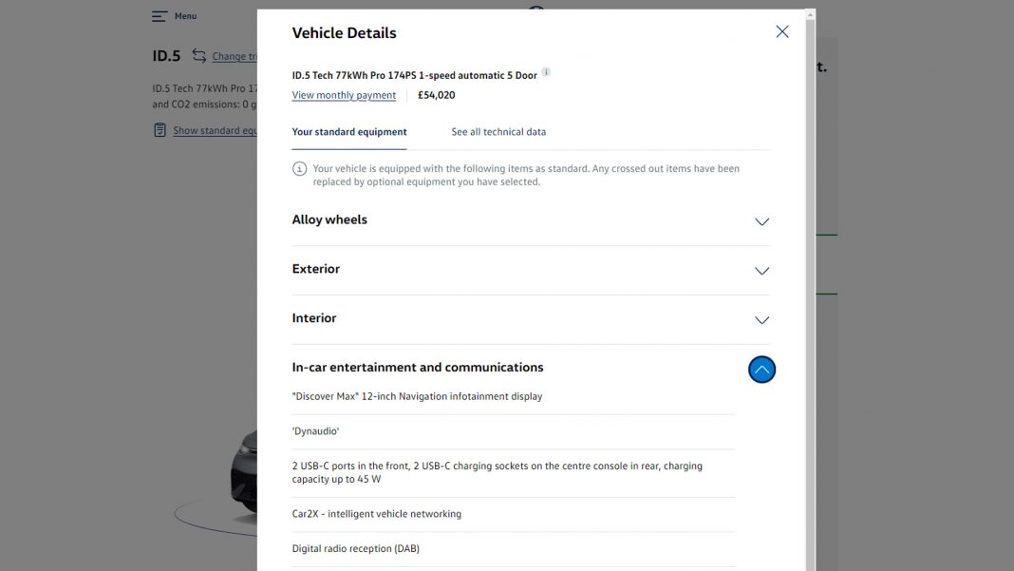
Task: Click the clipboard icon beside Show standard equipment
Action: (159, 129)
